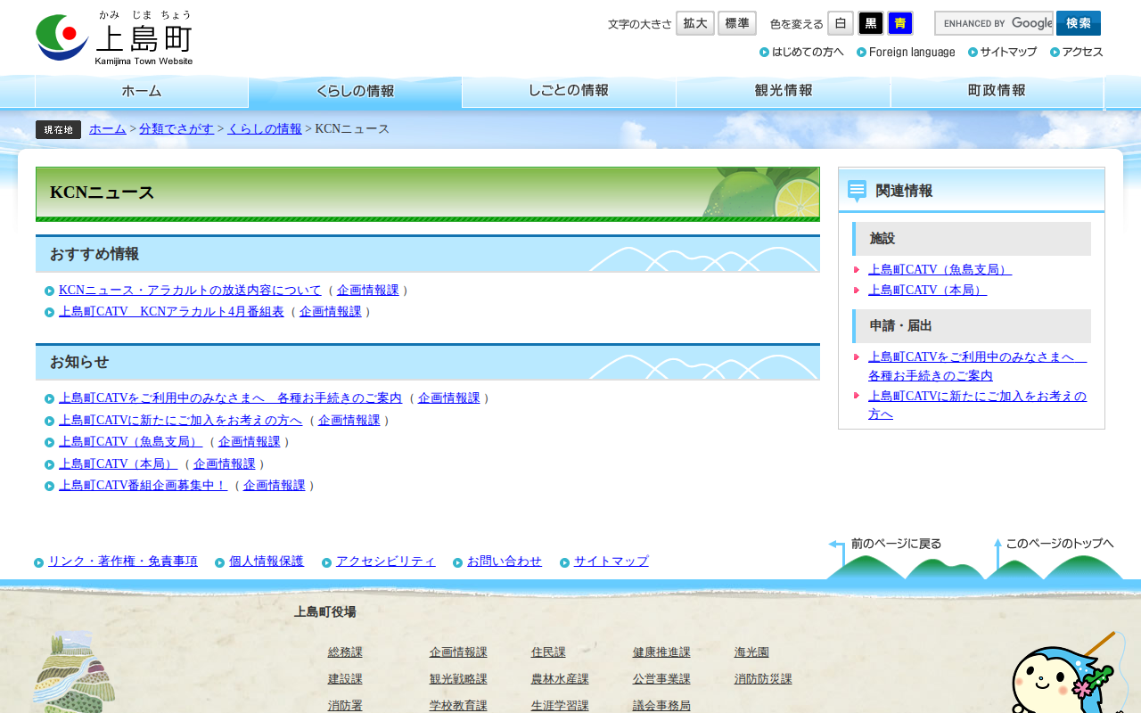Open the header サイトマップ link
1141x713 pixels.
1003,52
